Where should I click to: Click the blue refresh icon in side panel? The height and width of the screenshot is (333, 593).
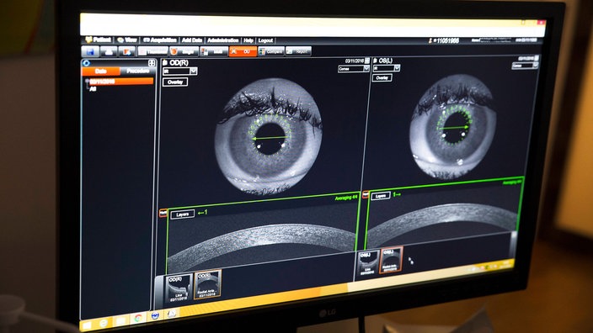[x=87, y=63]
